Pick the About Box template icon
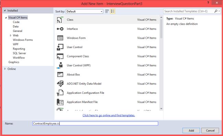Image resolution: width=223 pixels, height=136 pixels. [60, 75]
